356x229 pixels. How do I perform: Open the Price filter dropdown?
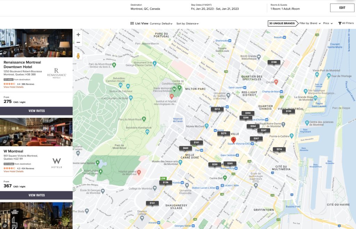point(327,23)
